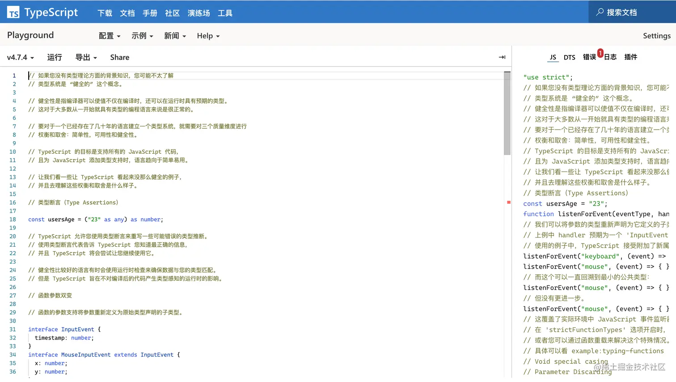Screen dimensions: 676x382
Task: Click the 搜索文档 search field
Action: point(632,12)
